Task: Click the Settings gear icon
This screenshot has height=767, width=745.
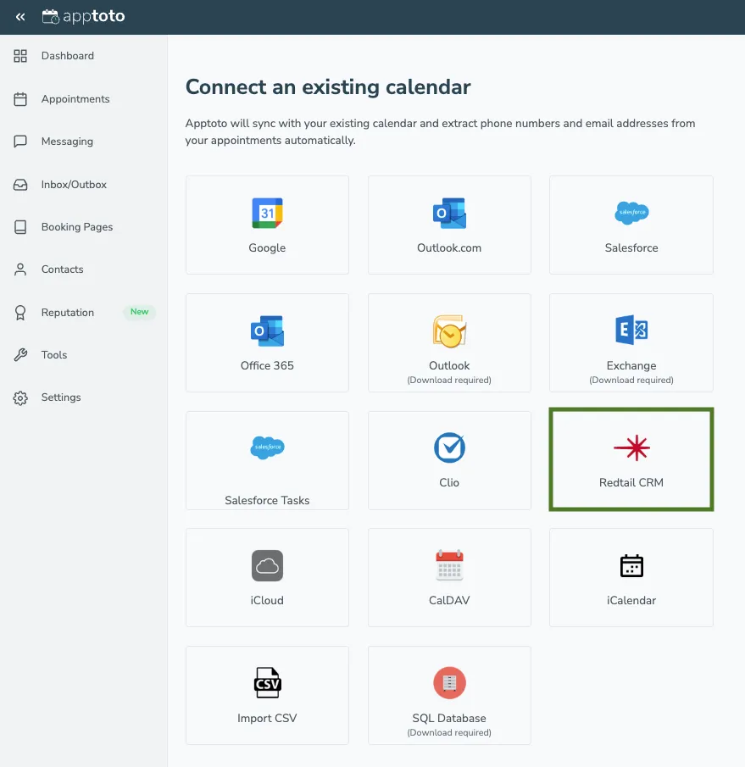Action: pyautogui.click(x=20, y=397)
